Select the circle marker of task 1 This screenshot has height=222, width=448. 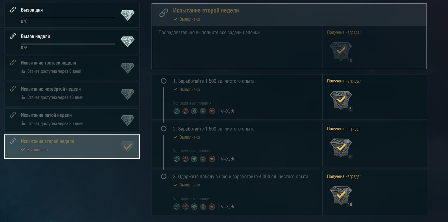[x=164, y=81]
